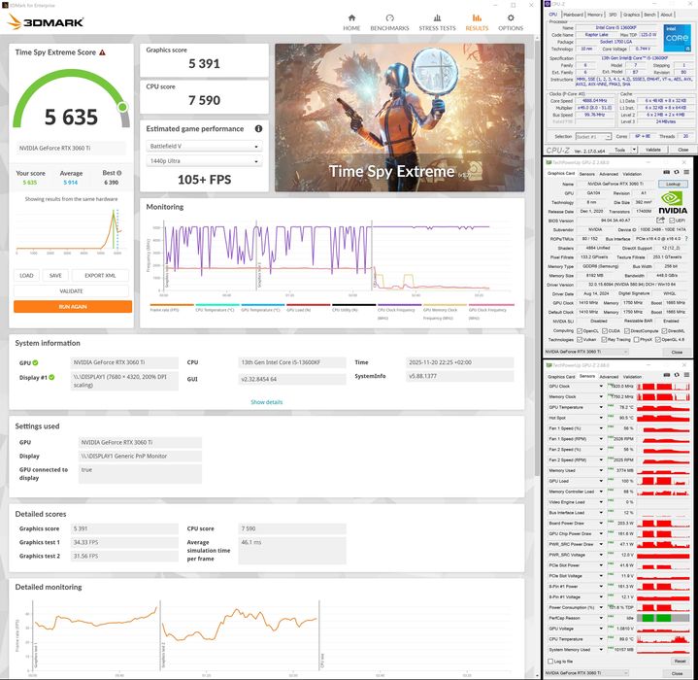This screenshot has width=698, height=680.
Task: Click the 3DMark logo in header
Action: coord(46,21)
